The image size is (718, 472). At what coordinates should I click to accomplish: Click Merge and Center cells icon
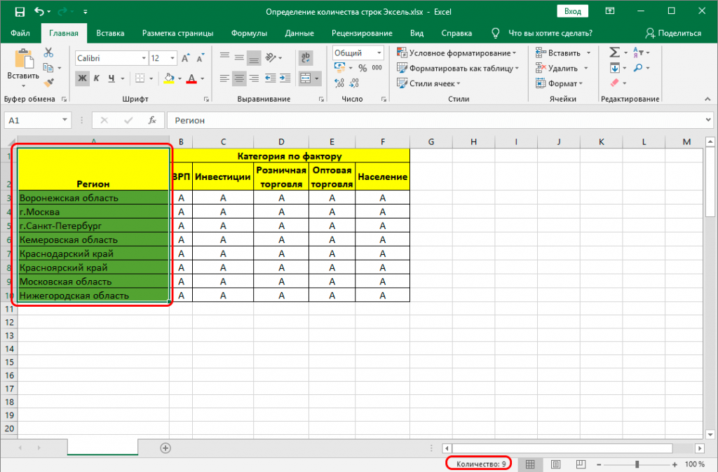[x=306, y=78]
